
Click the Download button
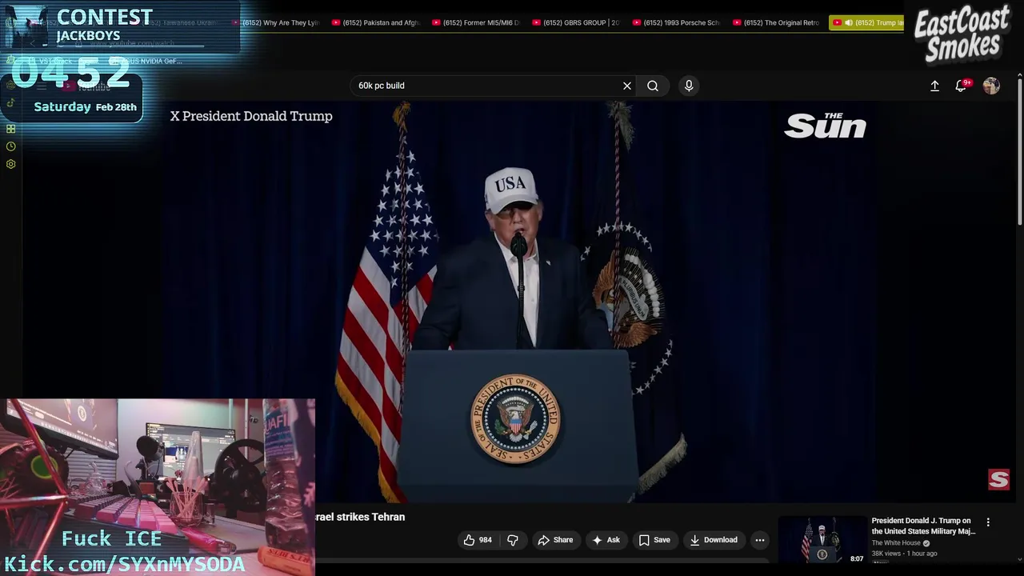(714, 540)
